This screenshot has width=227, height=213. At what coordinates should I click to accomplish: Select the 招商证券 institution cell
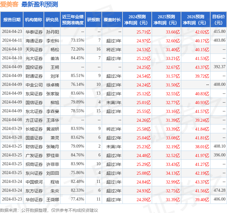pos(34,164)
